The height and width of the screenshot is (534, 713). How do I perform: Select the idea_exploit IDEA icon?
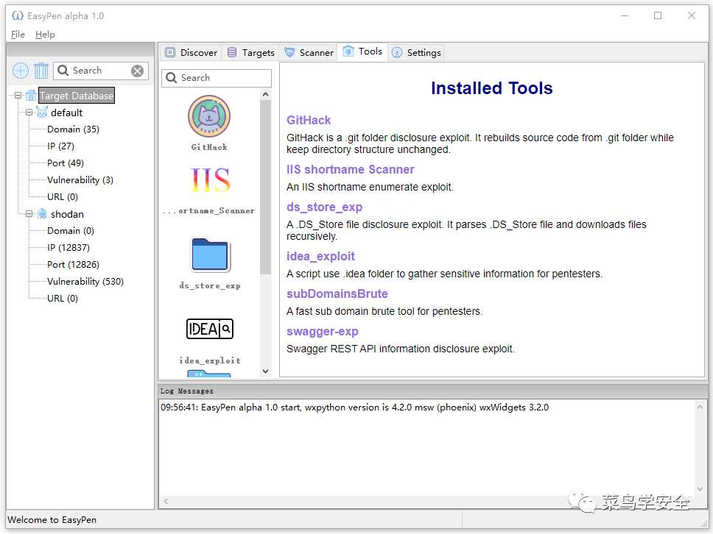(210, 329)
